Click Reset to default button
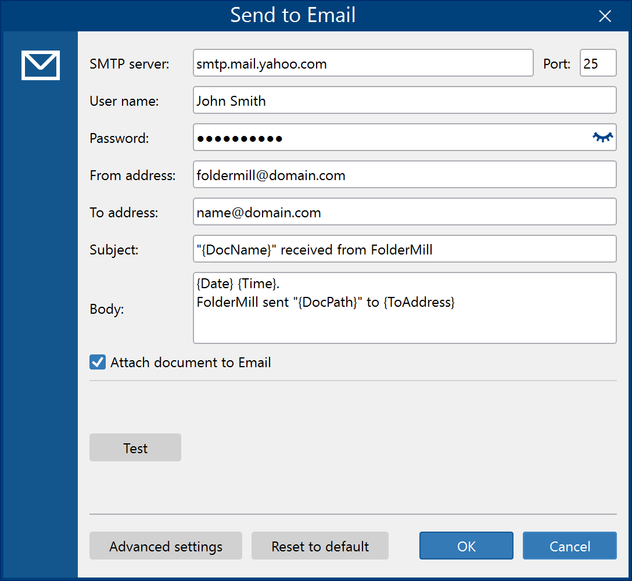 coord(320,546)
